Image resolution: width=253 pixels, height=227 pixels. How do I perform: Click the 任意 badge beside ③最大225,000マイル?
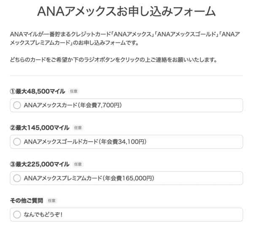click(x=78, y=164)
